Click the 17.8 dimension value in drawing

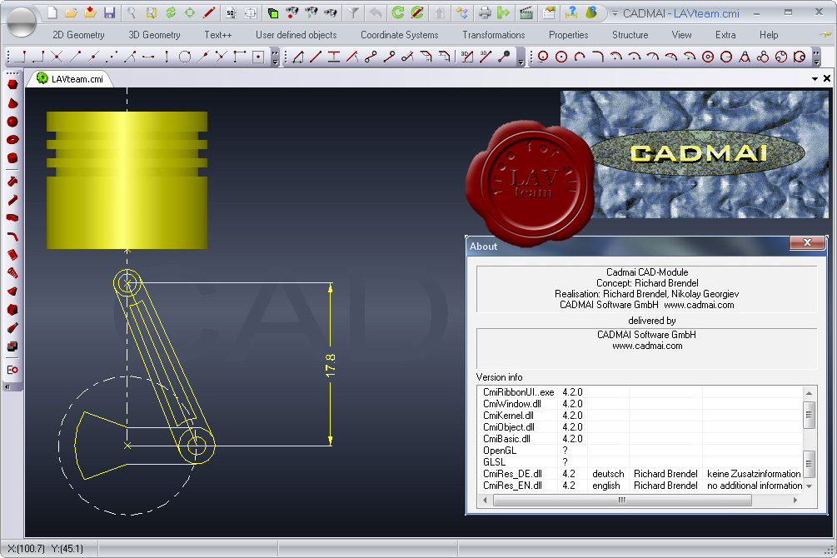330,366
